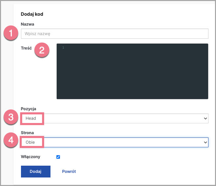
Task: Expand the Strona dropdown showing Obie
Action: coord(114,142)
